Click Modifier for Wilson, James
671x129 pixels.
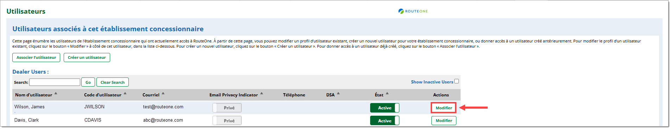pyautogui.click(x=444, y=108)
